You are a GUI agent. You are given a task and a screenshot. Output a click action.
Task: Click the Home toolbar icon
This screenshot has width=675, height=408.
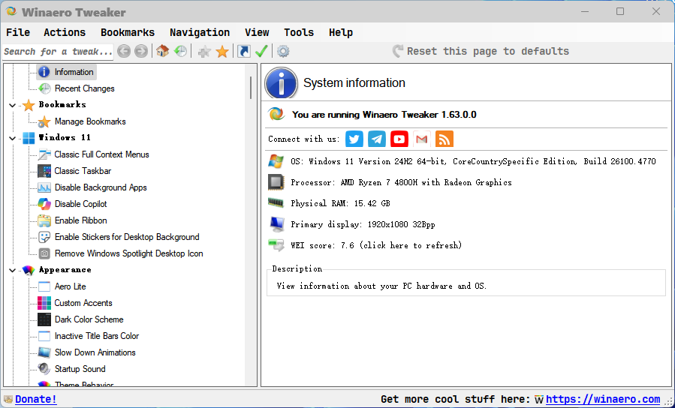[x=162, y=51]
